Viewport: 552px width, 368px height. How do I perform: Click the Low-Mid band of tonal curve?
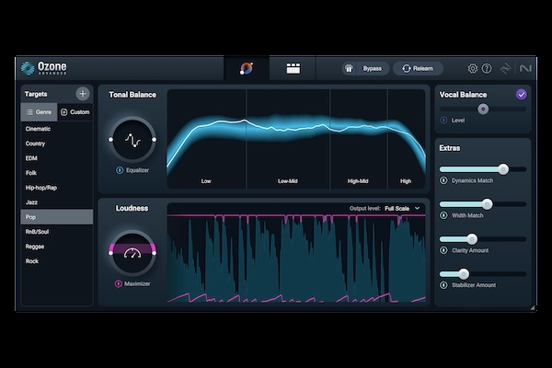288,139
